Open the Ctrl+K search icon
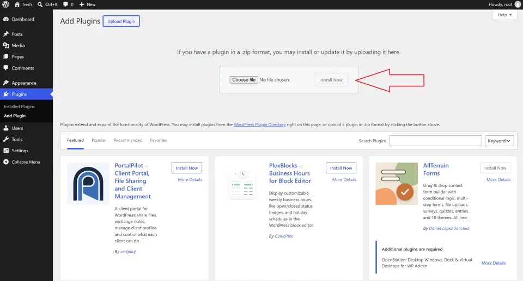523x281 pixels. (40, 4)
